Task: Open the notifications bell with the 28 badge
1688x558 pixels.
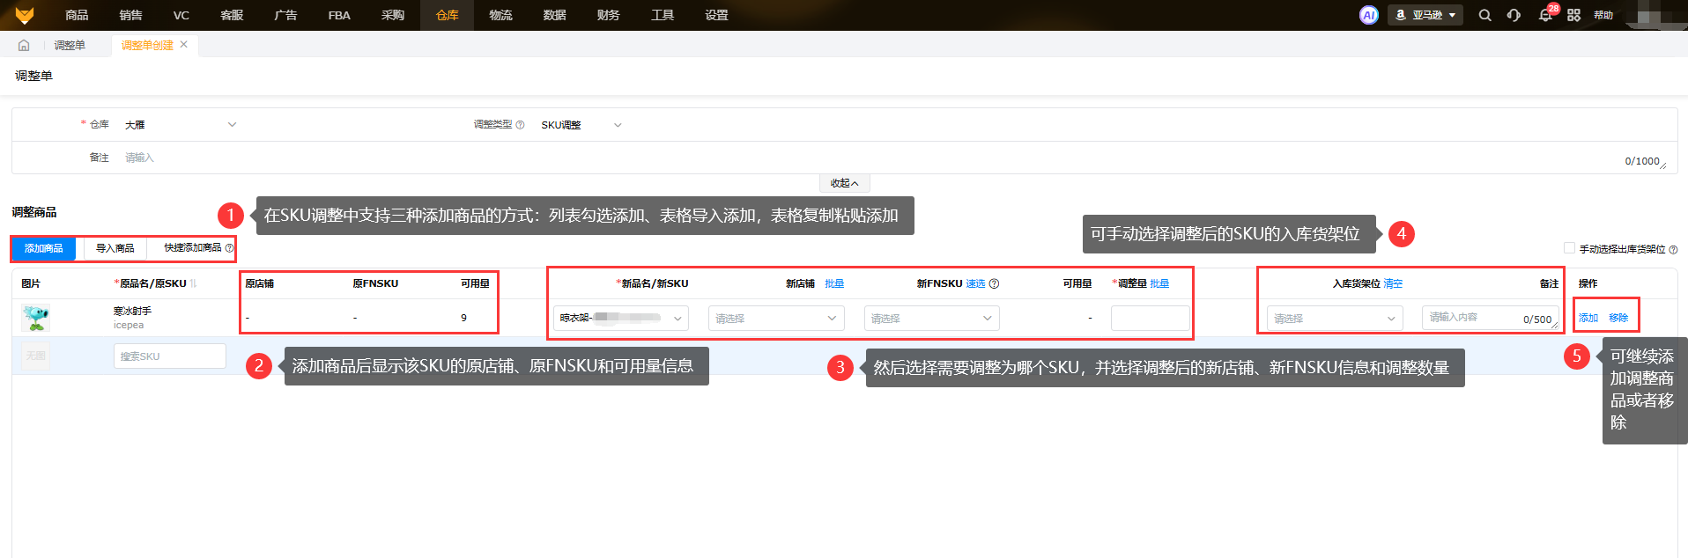Action: (x=1546, y=14)
